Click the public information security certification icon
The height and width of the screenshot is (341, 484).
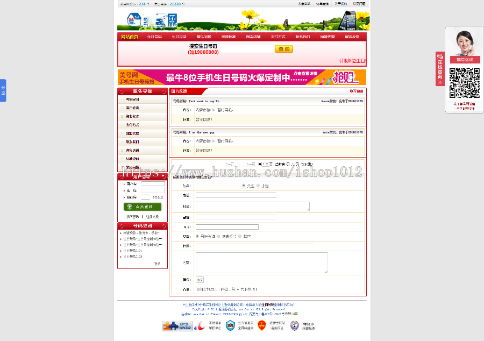point(230,325)
